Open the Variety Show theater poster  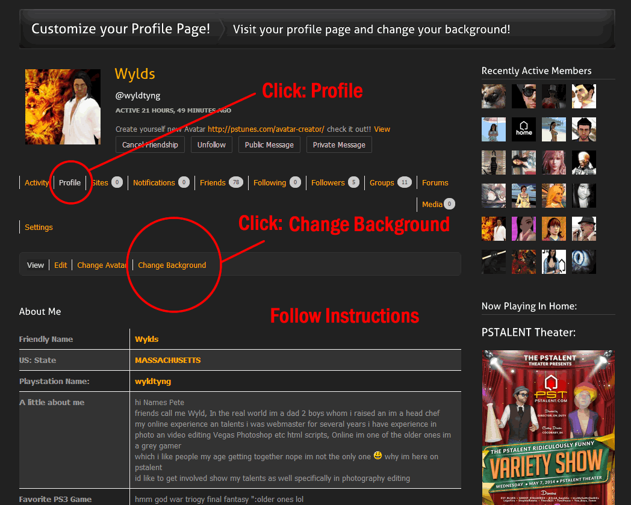coord(548,427)
